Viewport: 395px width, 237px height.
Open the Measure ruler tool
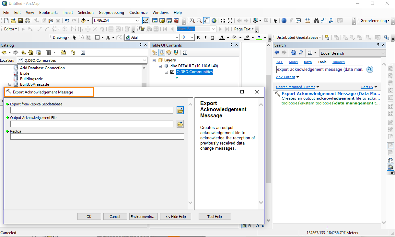308,21
